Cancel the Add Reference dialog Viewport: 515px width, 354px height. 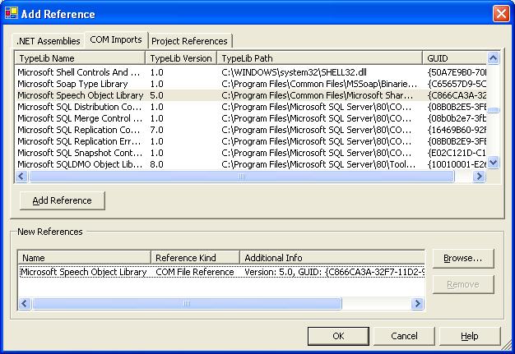(404, 336)
